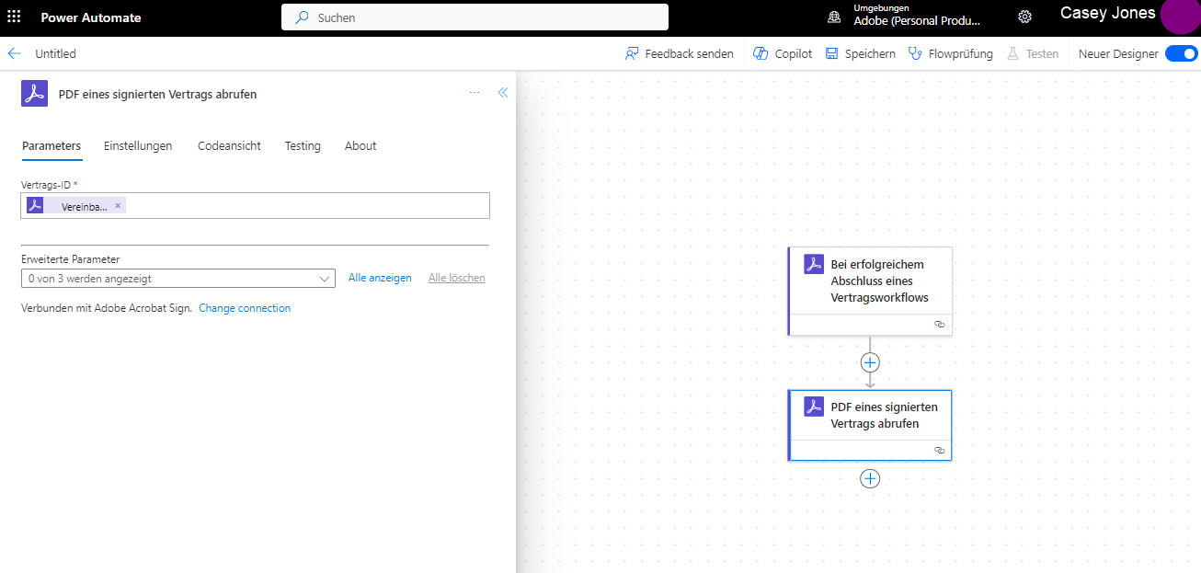
Task: Remove the Vereinba token from Vertrags-ID
Action: pyautogui.click(x=117, y=205)
